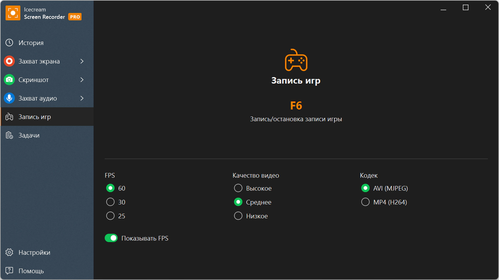Click the green Скриншот camera icon
Viewport: 499px width, 280px height.
pyautogui.click(x=9, y=80)
